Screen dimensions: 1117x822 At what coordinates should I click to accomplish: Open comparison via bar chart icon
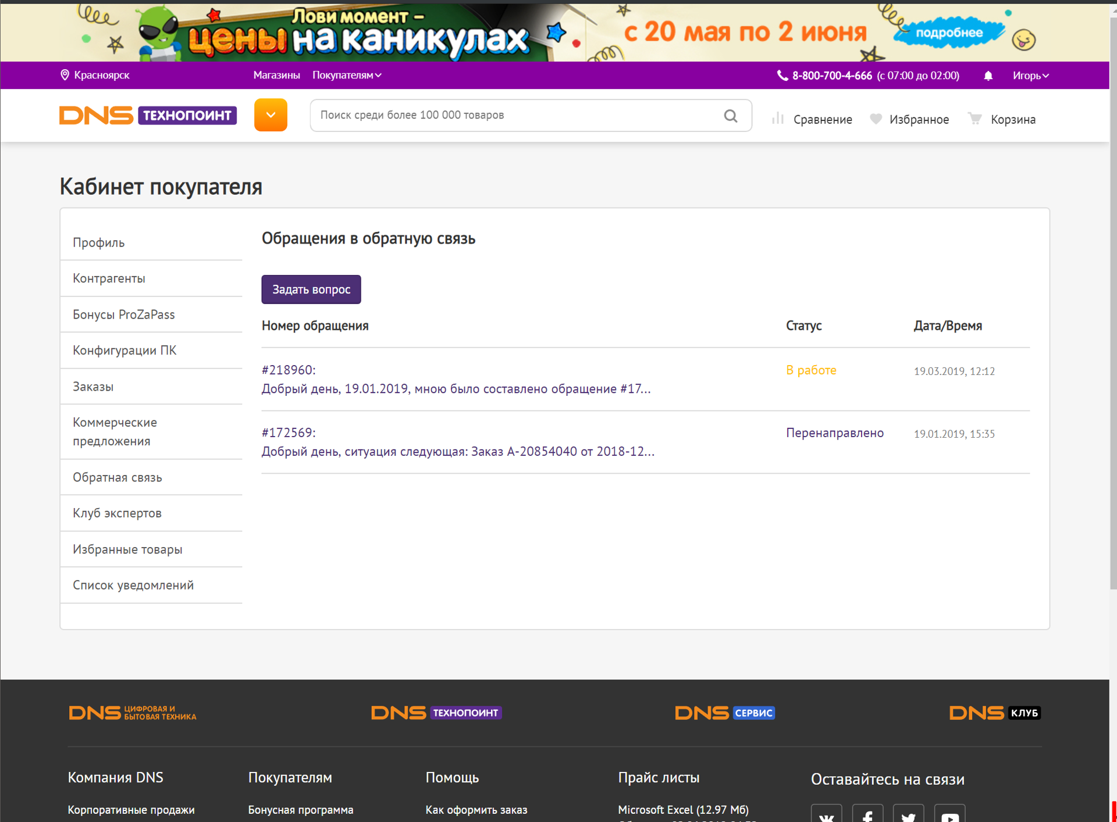coord(778,119)
